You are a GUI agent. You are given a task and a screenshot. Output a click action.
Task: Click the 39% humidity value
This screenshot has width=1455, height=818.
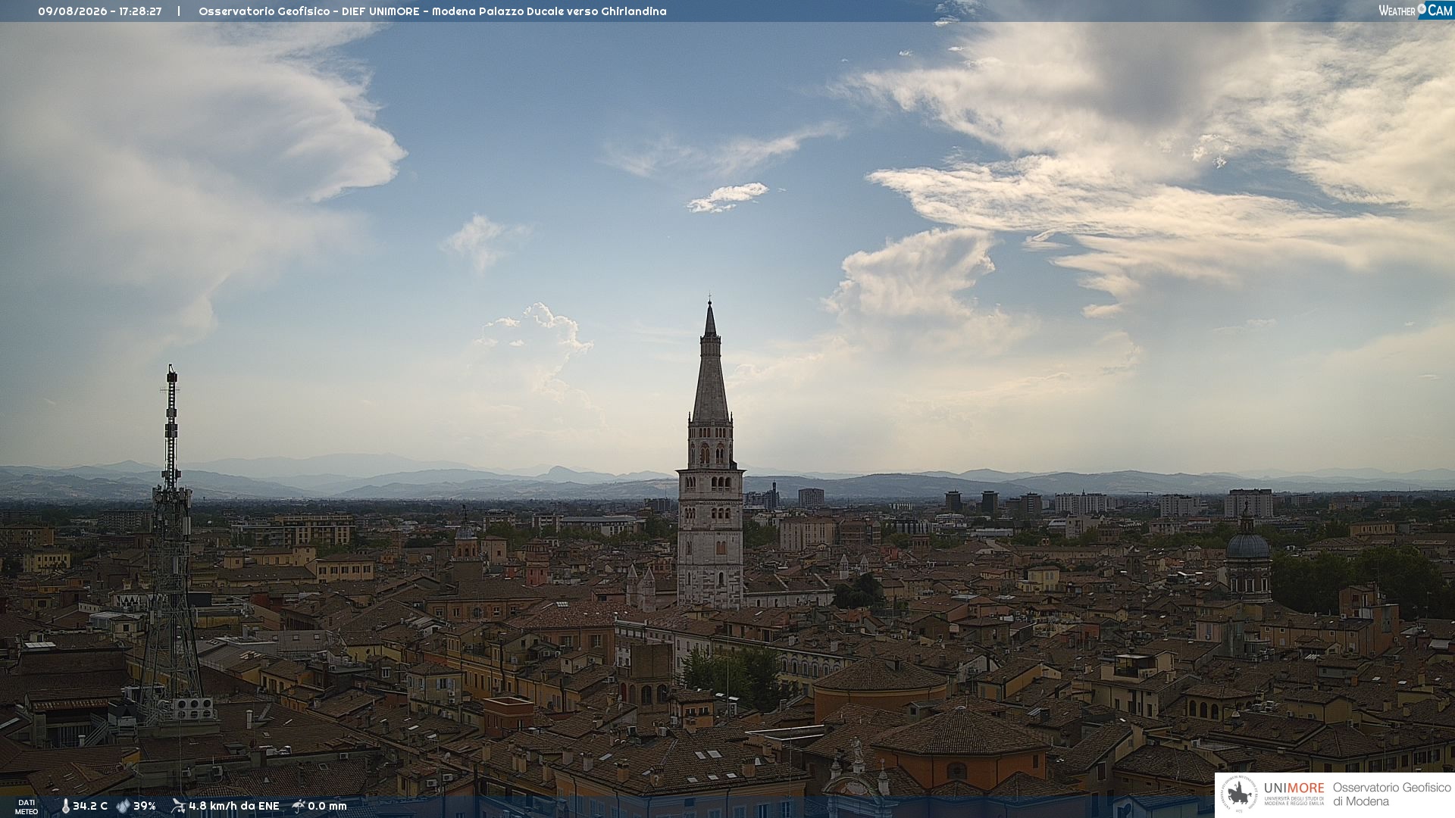pyautogui.click(x=145, y=807)
